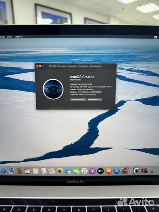
Task: Launch Messages from the dock
Action: (x=68, y=171)
